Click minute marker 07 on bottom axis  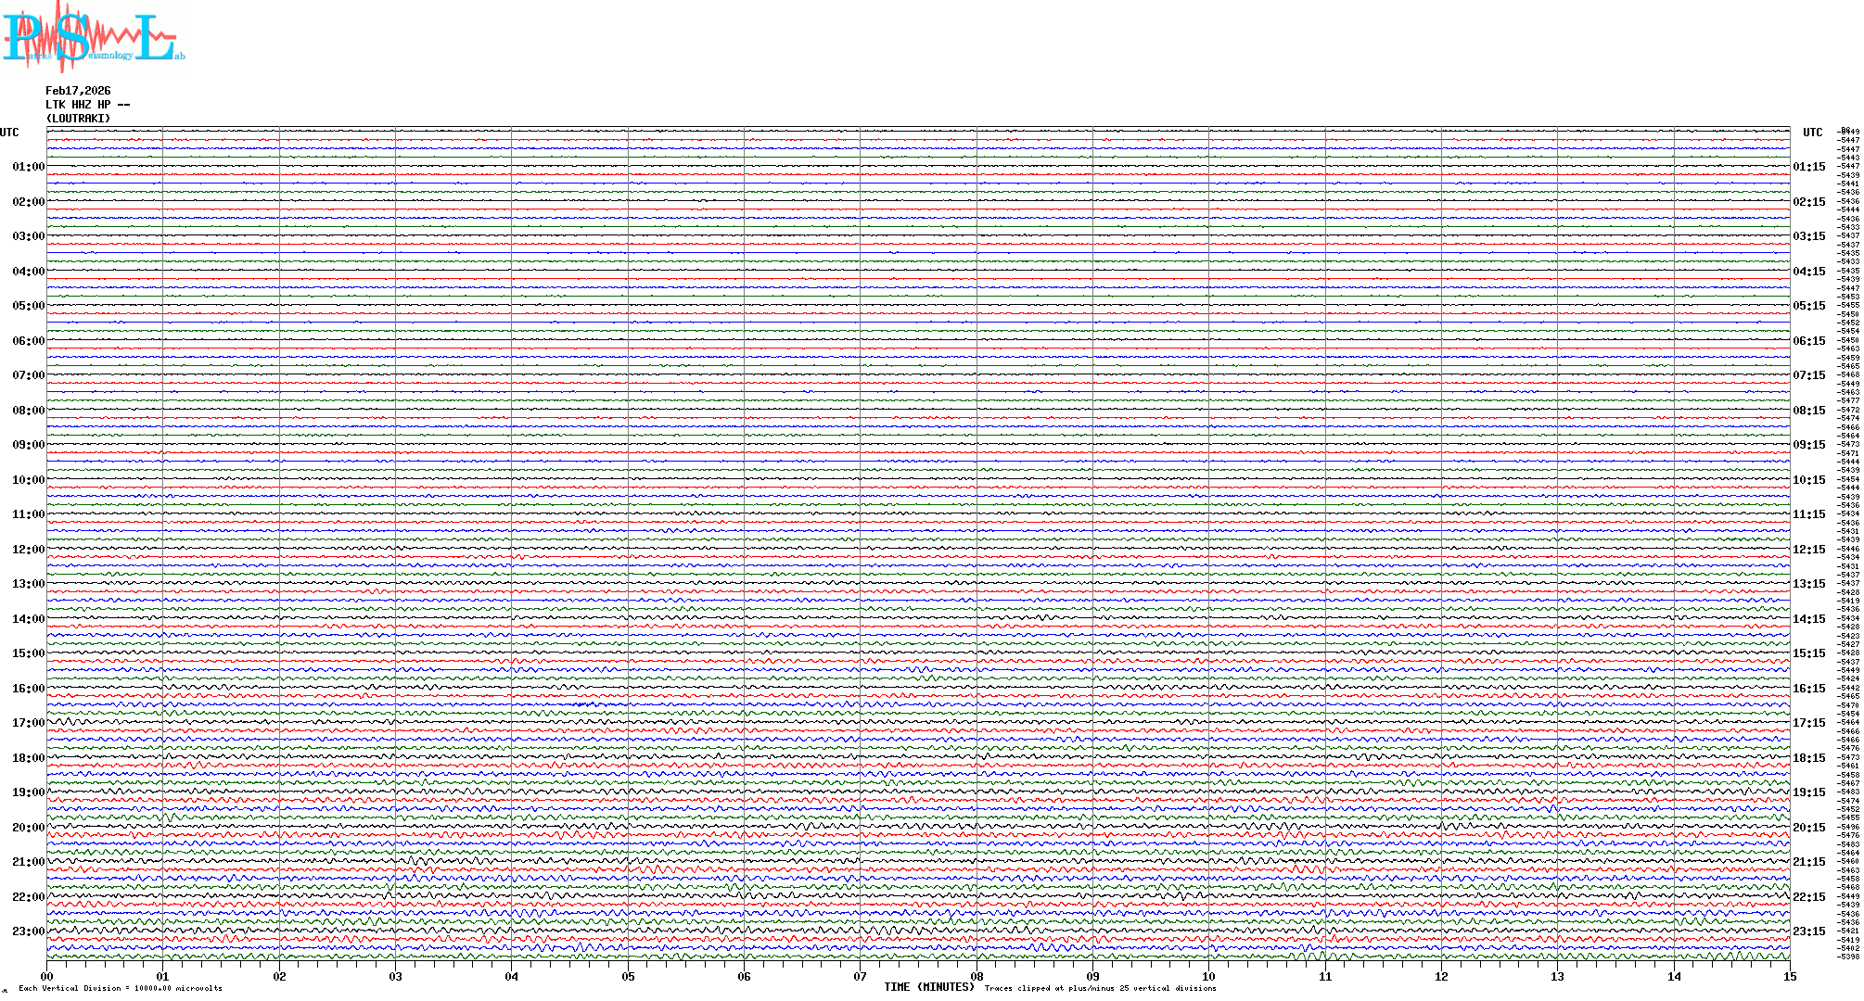click(861, 976)
